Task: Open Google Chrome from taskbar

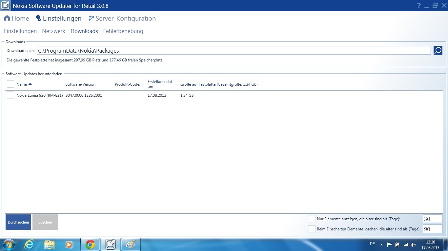Action: [x=90, y=244]
